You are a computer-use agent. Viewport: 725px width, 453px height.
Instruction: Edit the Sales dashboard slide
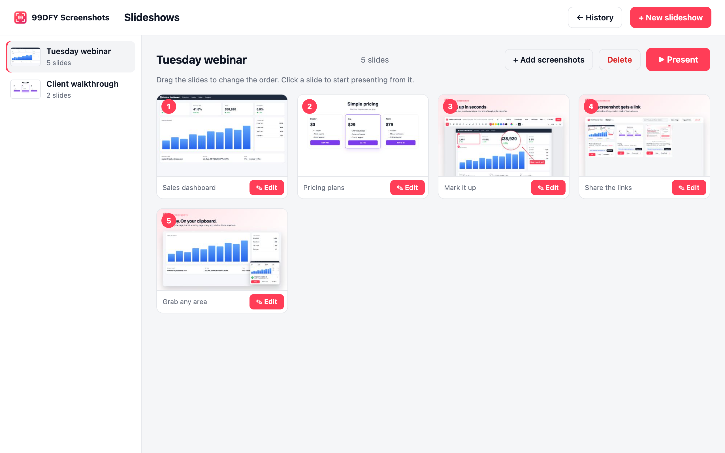[266, 187]
